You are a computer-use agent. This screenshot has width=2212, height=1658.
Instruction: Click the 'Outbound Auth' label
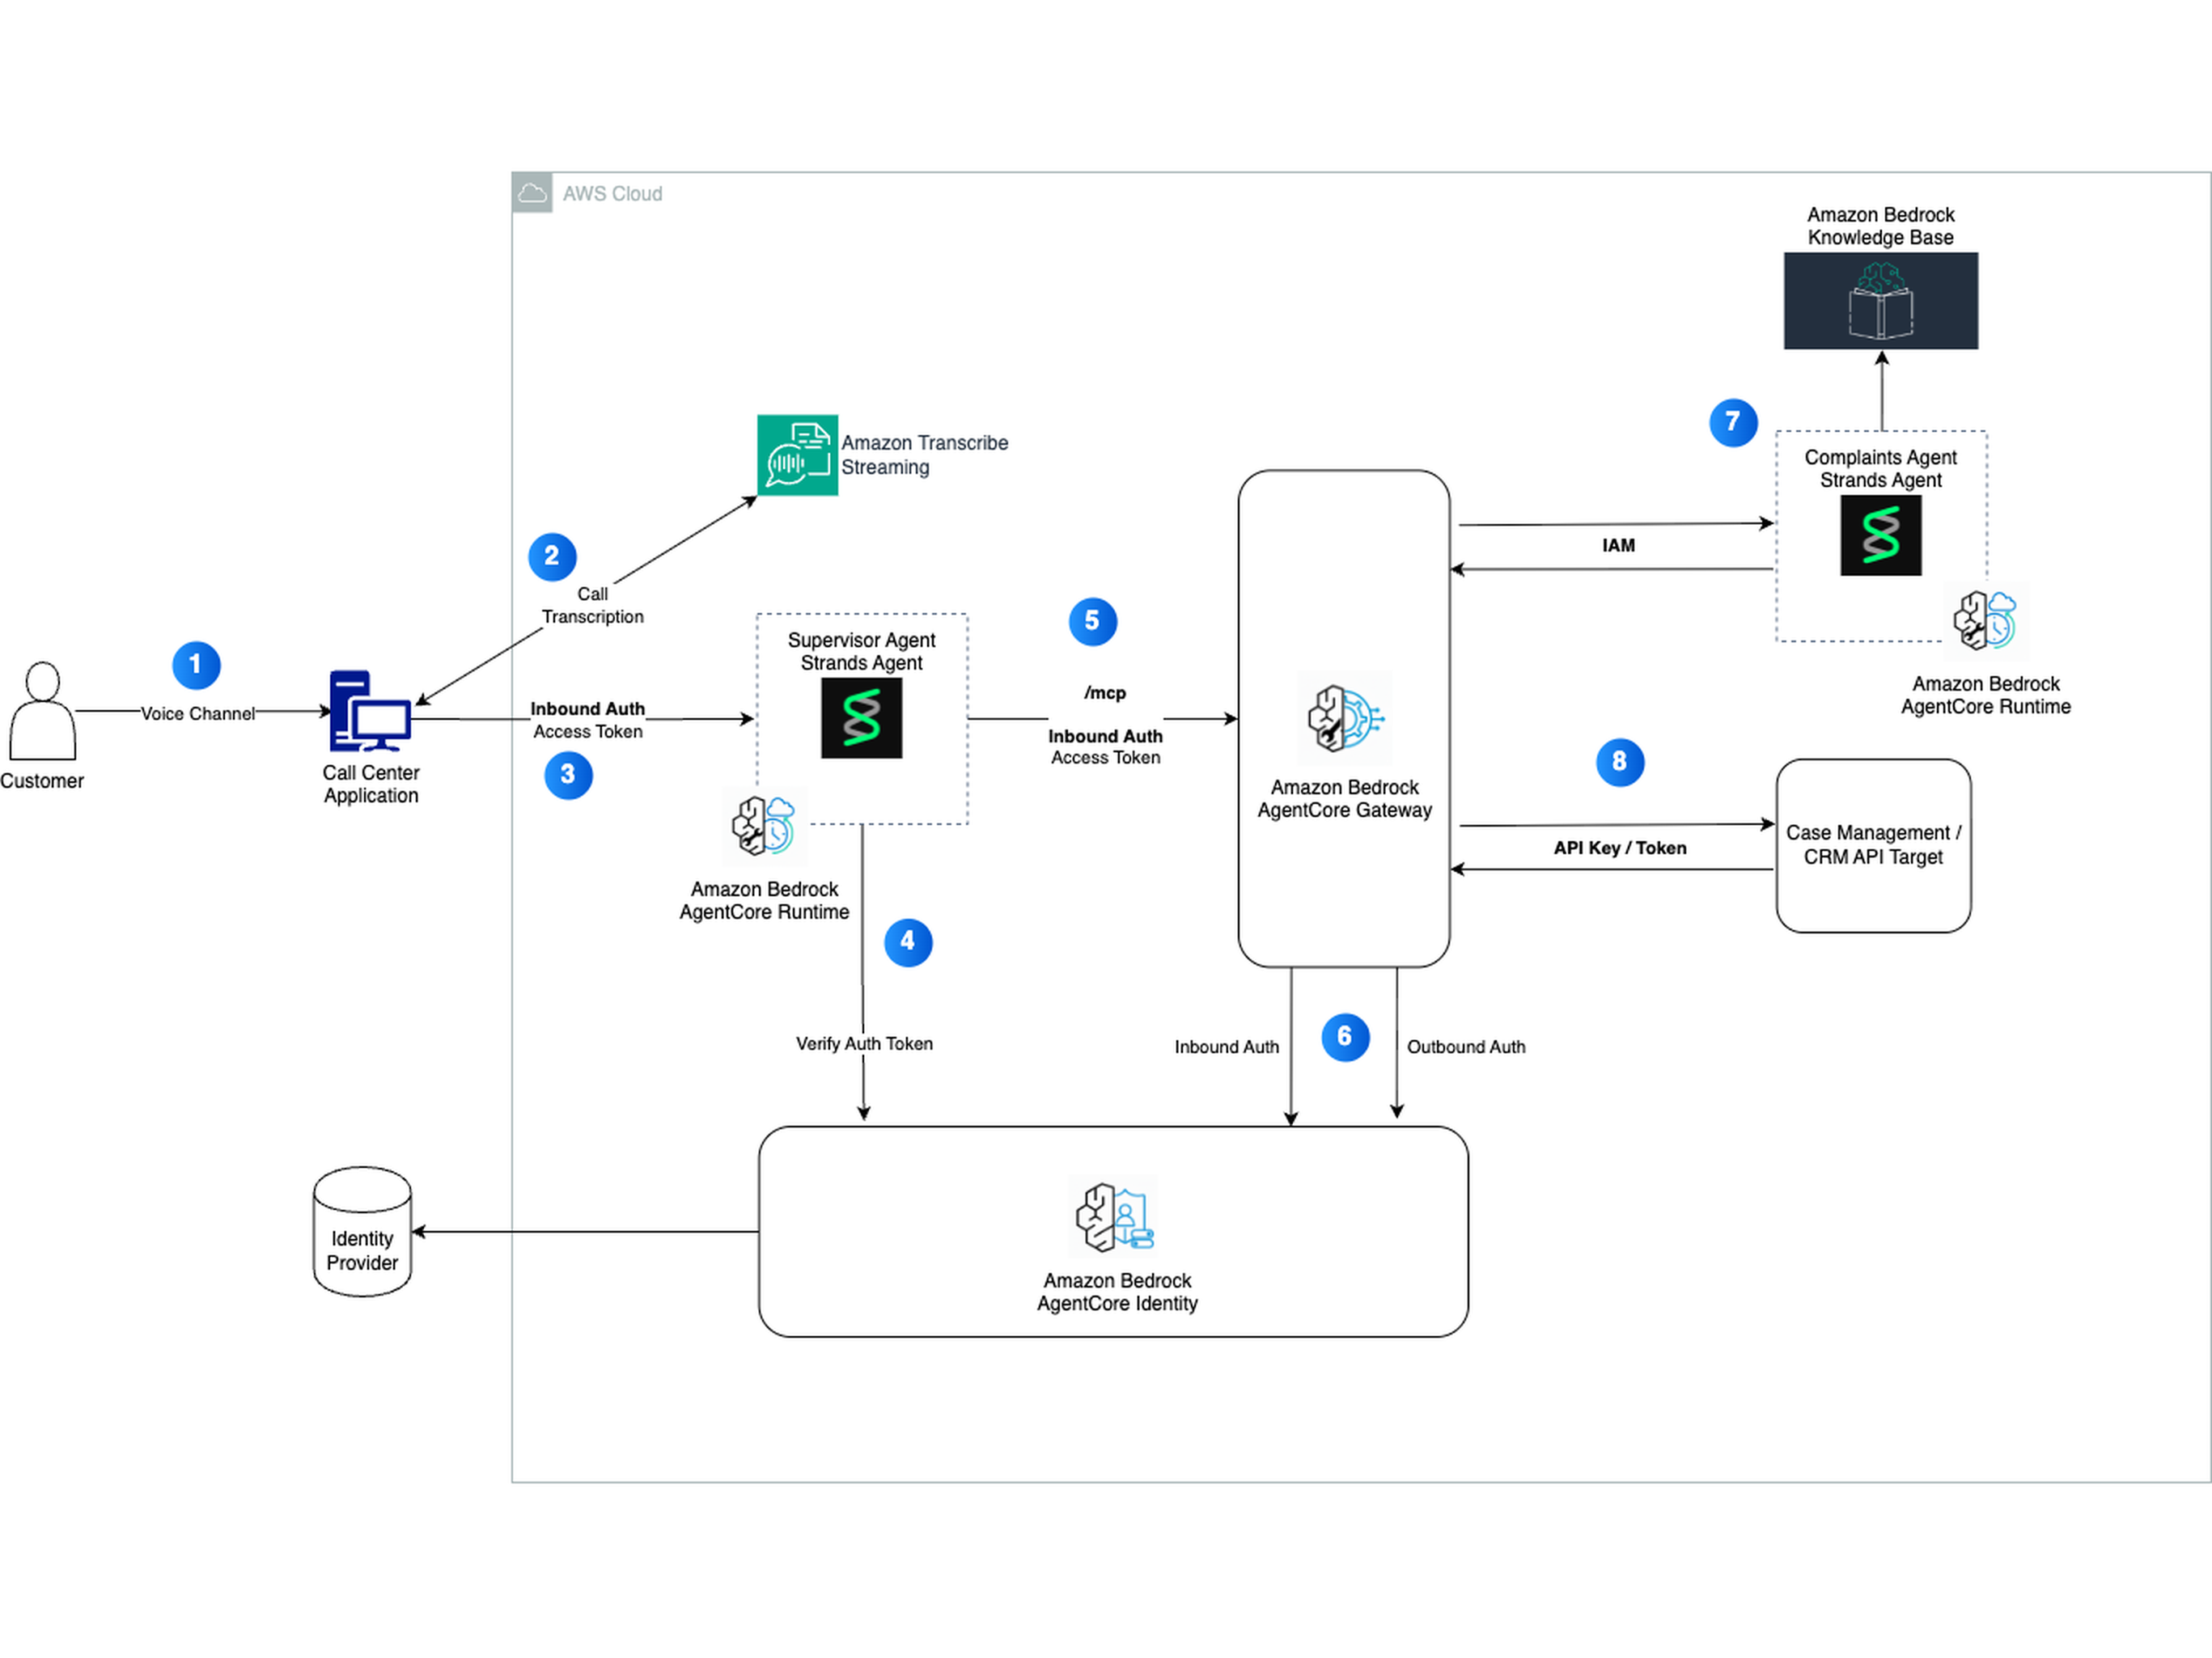[x=1466, y=1047]
